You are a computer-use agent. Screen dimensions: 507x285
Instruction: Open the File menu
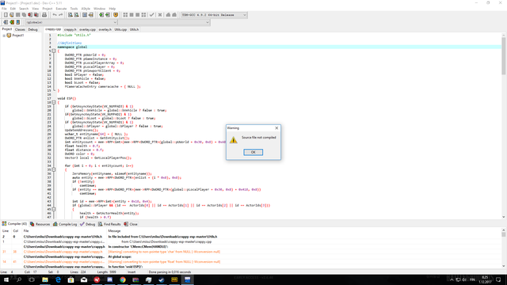[4, 9]
